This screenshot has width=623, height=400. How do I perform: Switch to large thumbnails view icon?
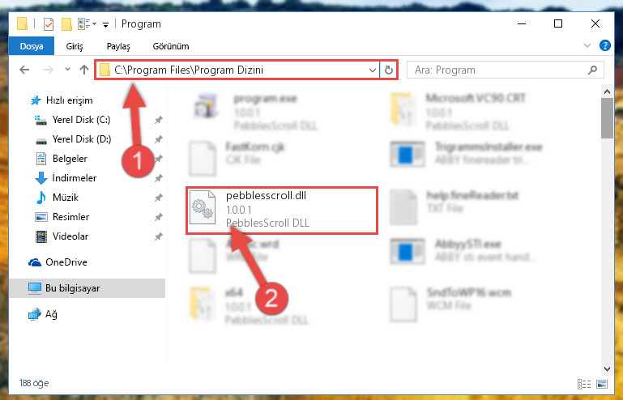[x=602, y=384]
